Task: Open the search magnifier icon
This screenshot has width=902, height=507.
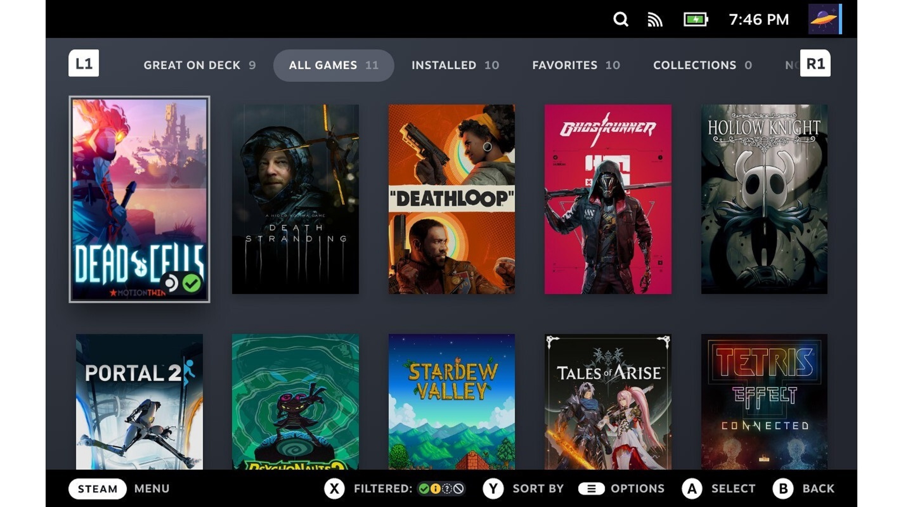Action: click(621, 20)
